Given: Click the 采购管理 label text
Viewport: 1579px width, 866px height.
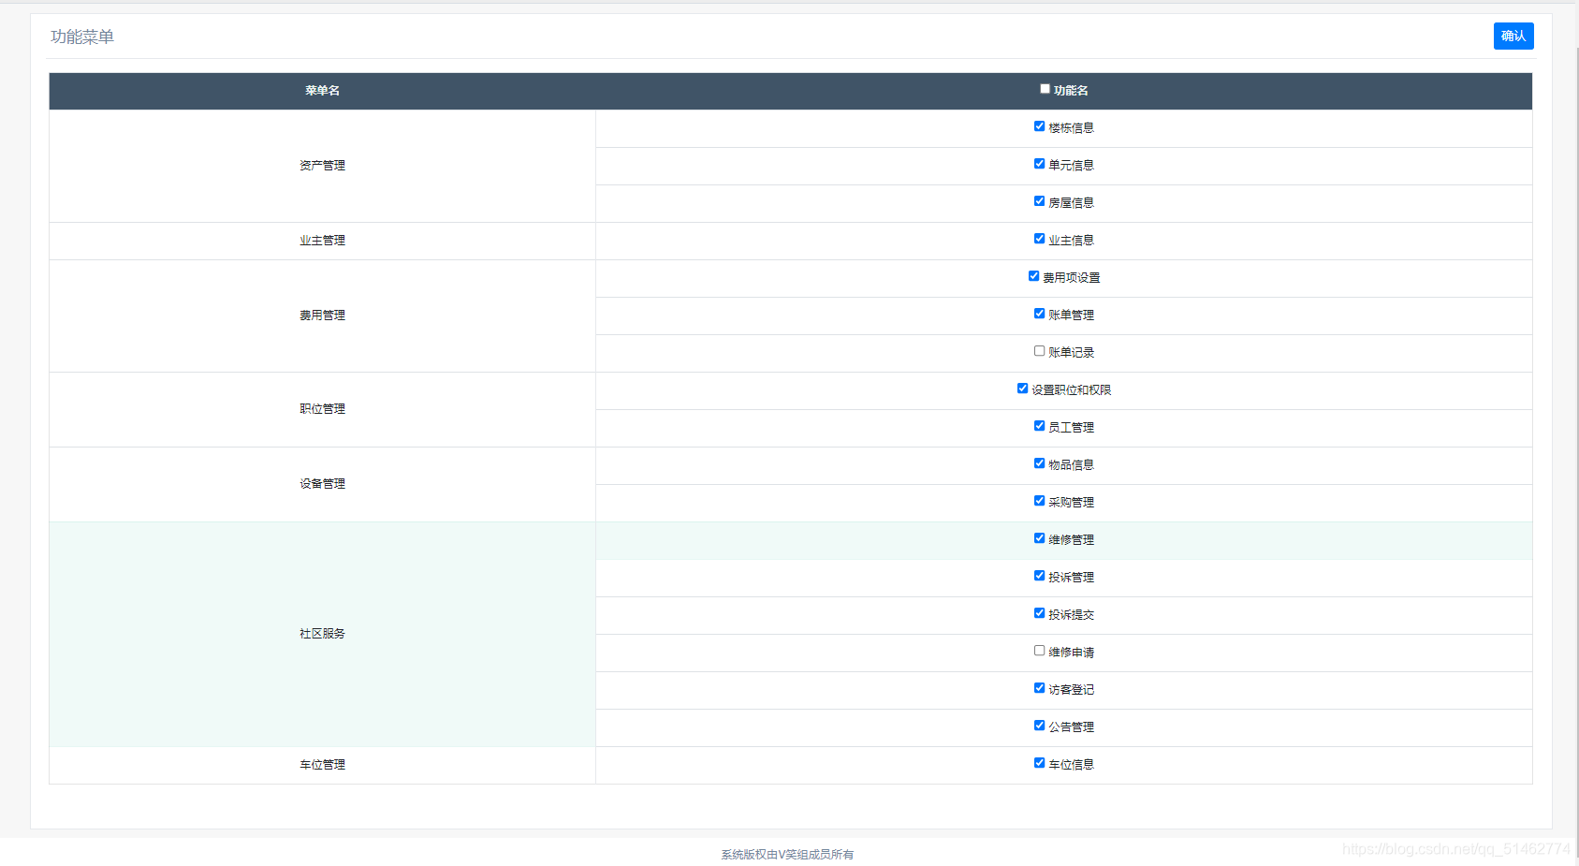Looking at the screenshot, I should 1071,503.
